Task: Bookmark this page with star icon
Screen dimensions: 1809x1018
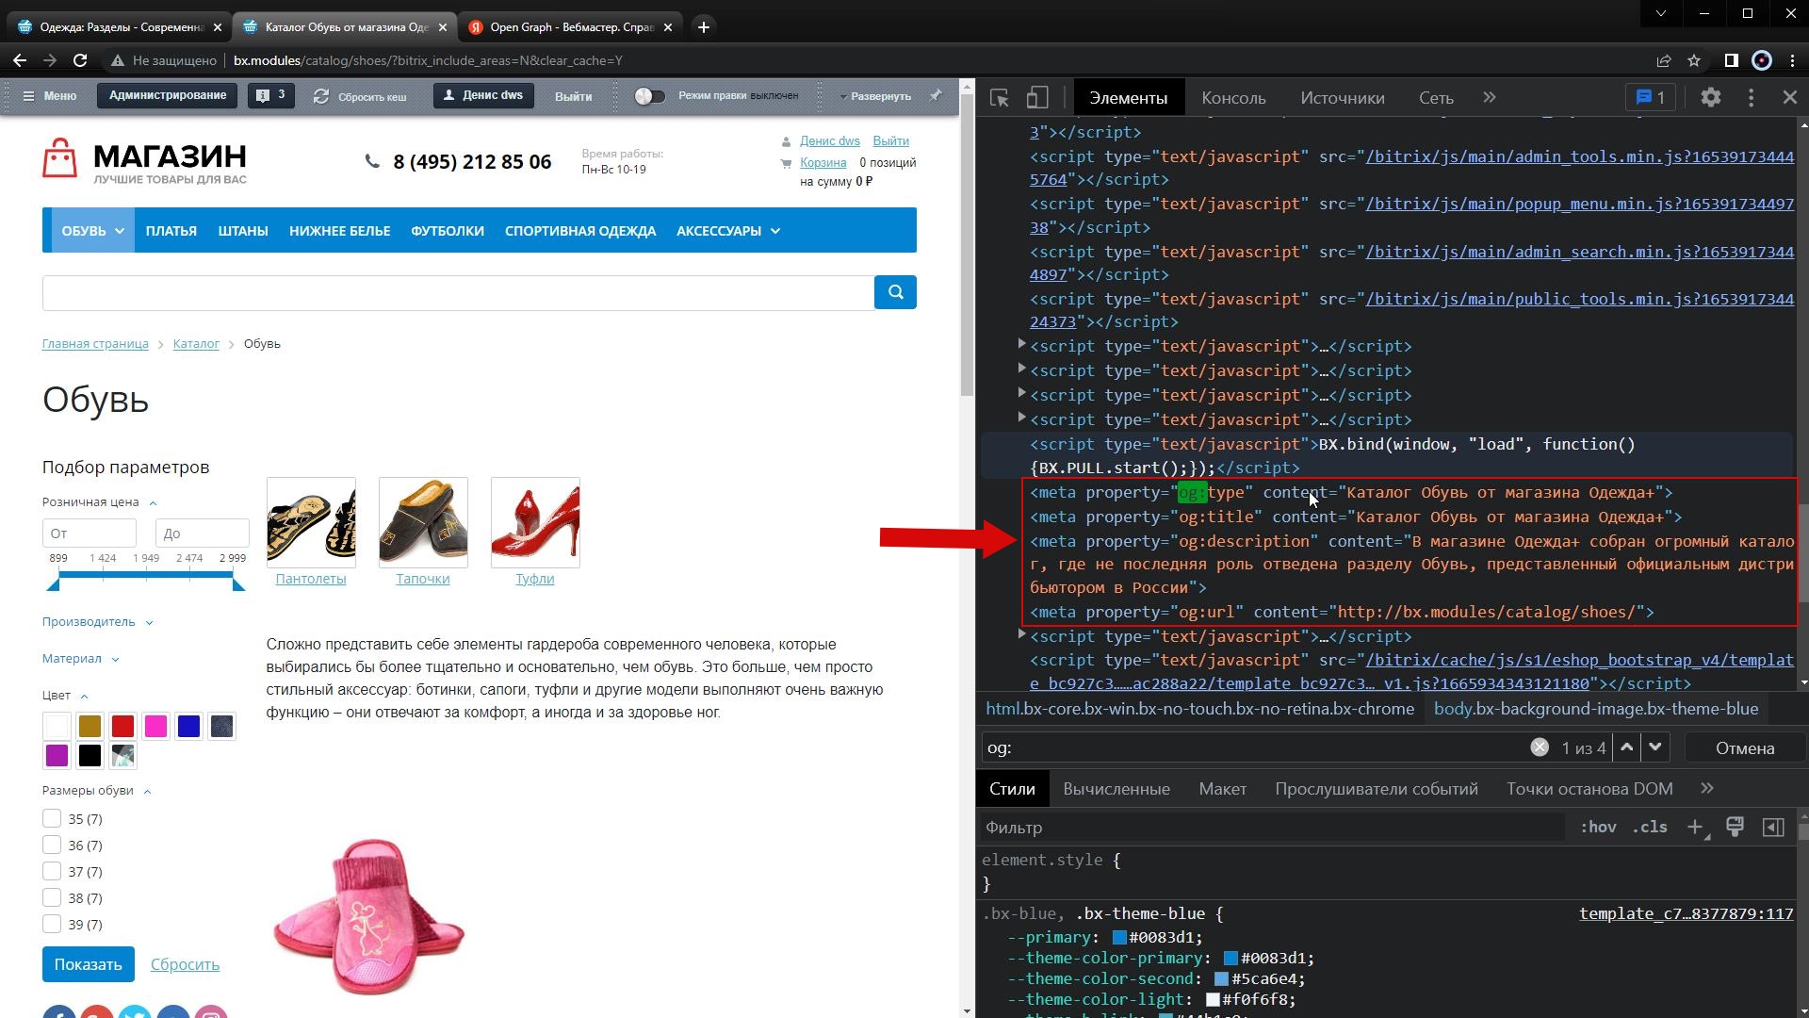Action: tap(1694, 60)
